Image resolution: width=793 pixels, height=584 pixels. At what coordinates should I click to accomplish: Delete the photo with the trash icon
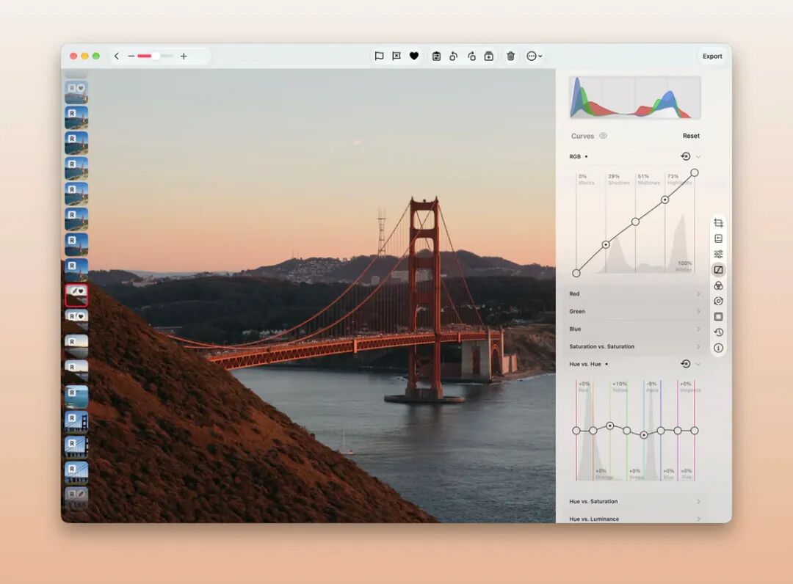511,56
